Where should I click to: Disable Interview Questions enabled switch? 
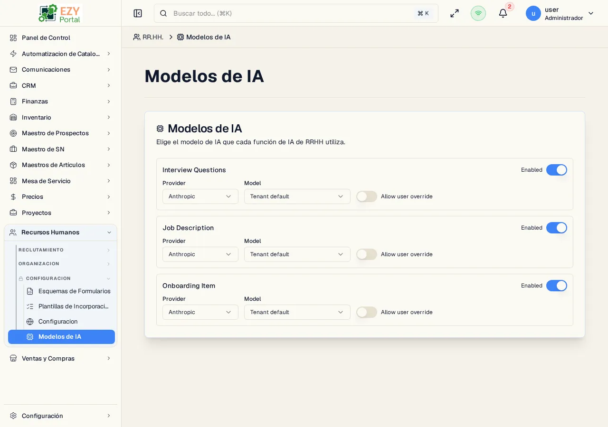click(x=557, y=170)
